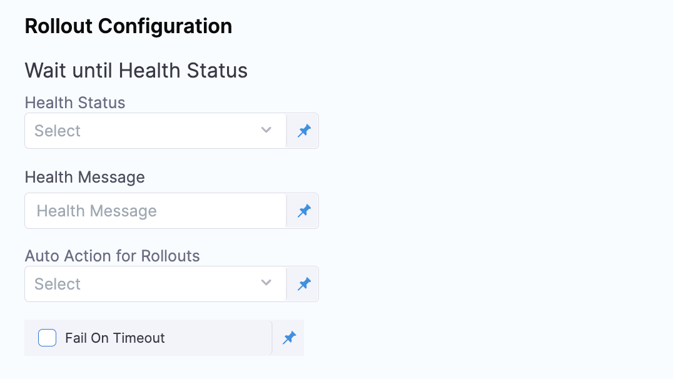Click the pin icon beside Health Status dropdown
Viewport: 673px width, 379px height.
[x=303, y=131]
